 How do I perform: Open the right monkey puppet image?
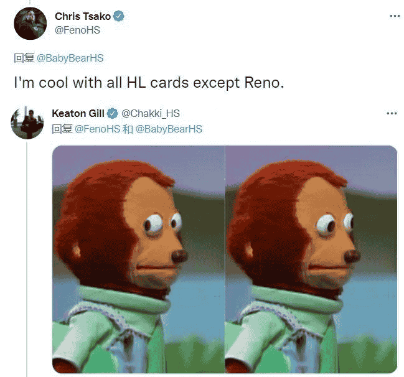click(x=311, y=259)
